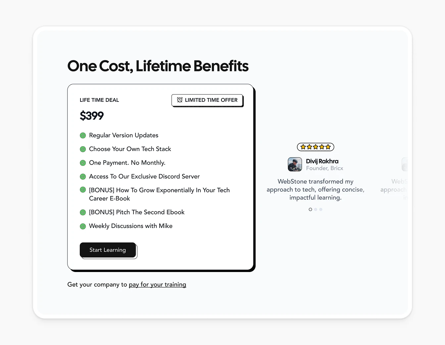Image resolution: width=445 pixels, height=345 pixels.
Task: Click the WebStone testimonial quote
Action: click(x=316, y=189)
